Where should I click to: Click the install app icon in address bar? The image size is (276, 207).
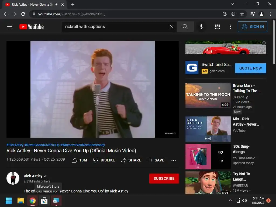pyautogui.click(x=225, y=14)
